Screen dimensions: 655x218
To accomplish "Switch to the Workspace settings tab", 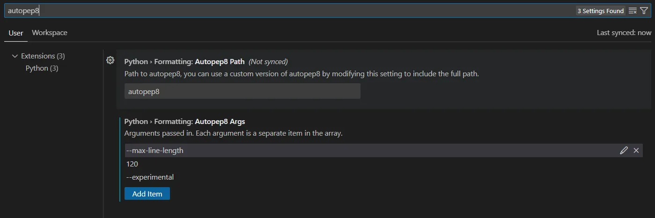I will pyautogui.click(x=50, y=33).
